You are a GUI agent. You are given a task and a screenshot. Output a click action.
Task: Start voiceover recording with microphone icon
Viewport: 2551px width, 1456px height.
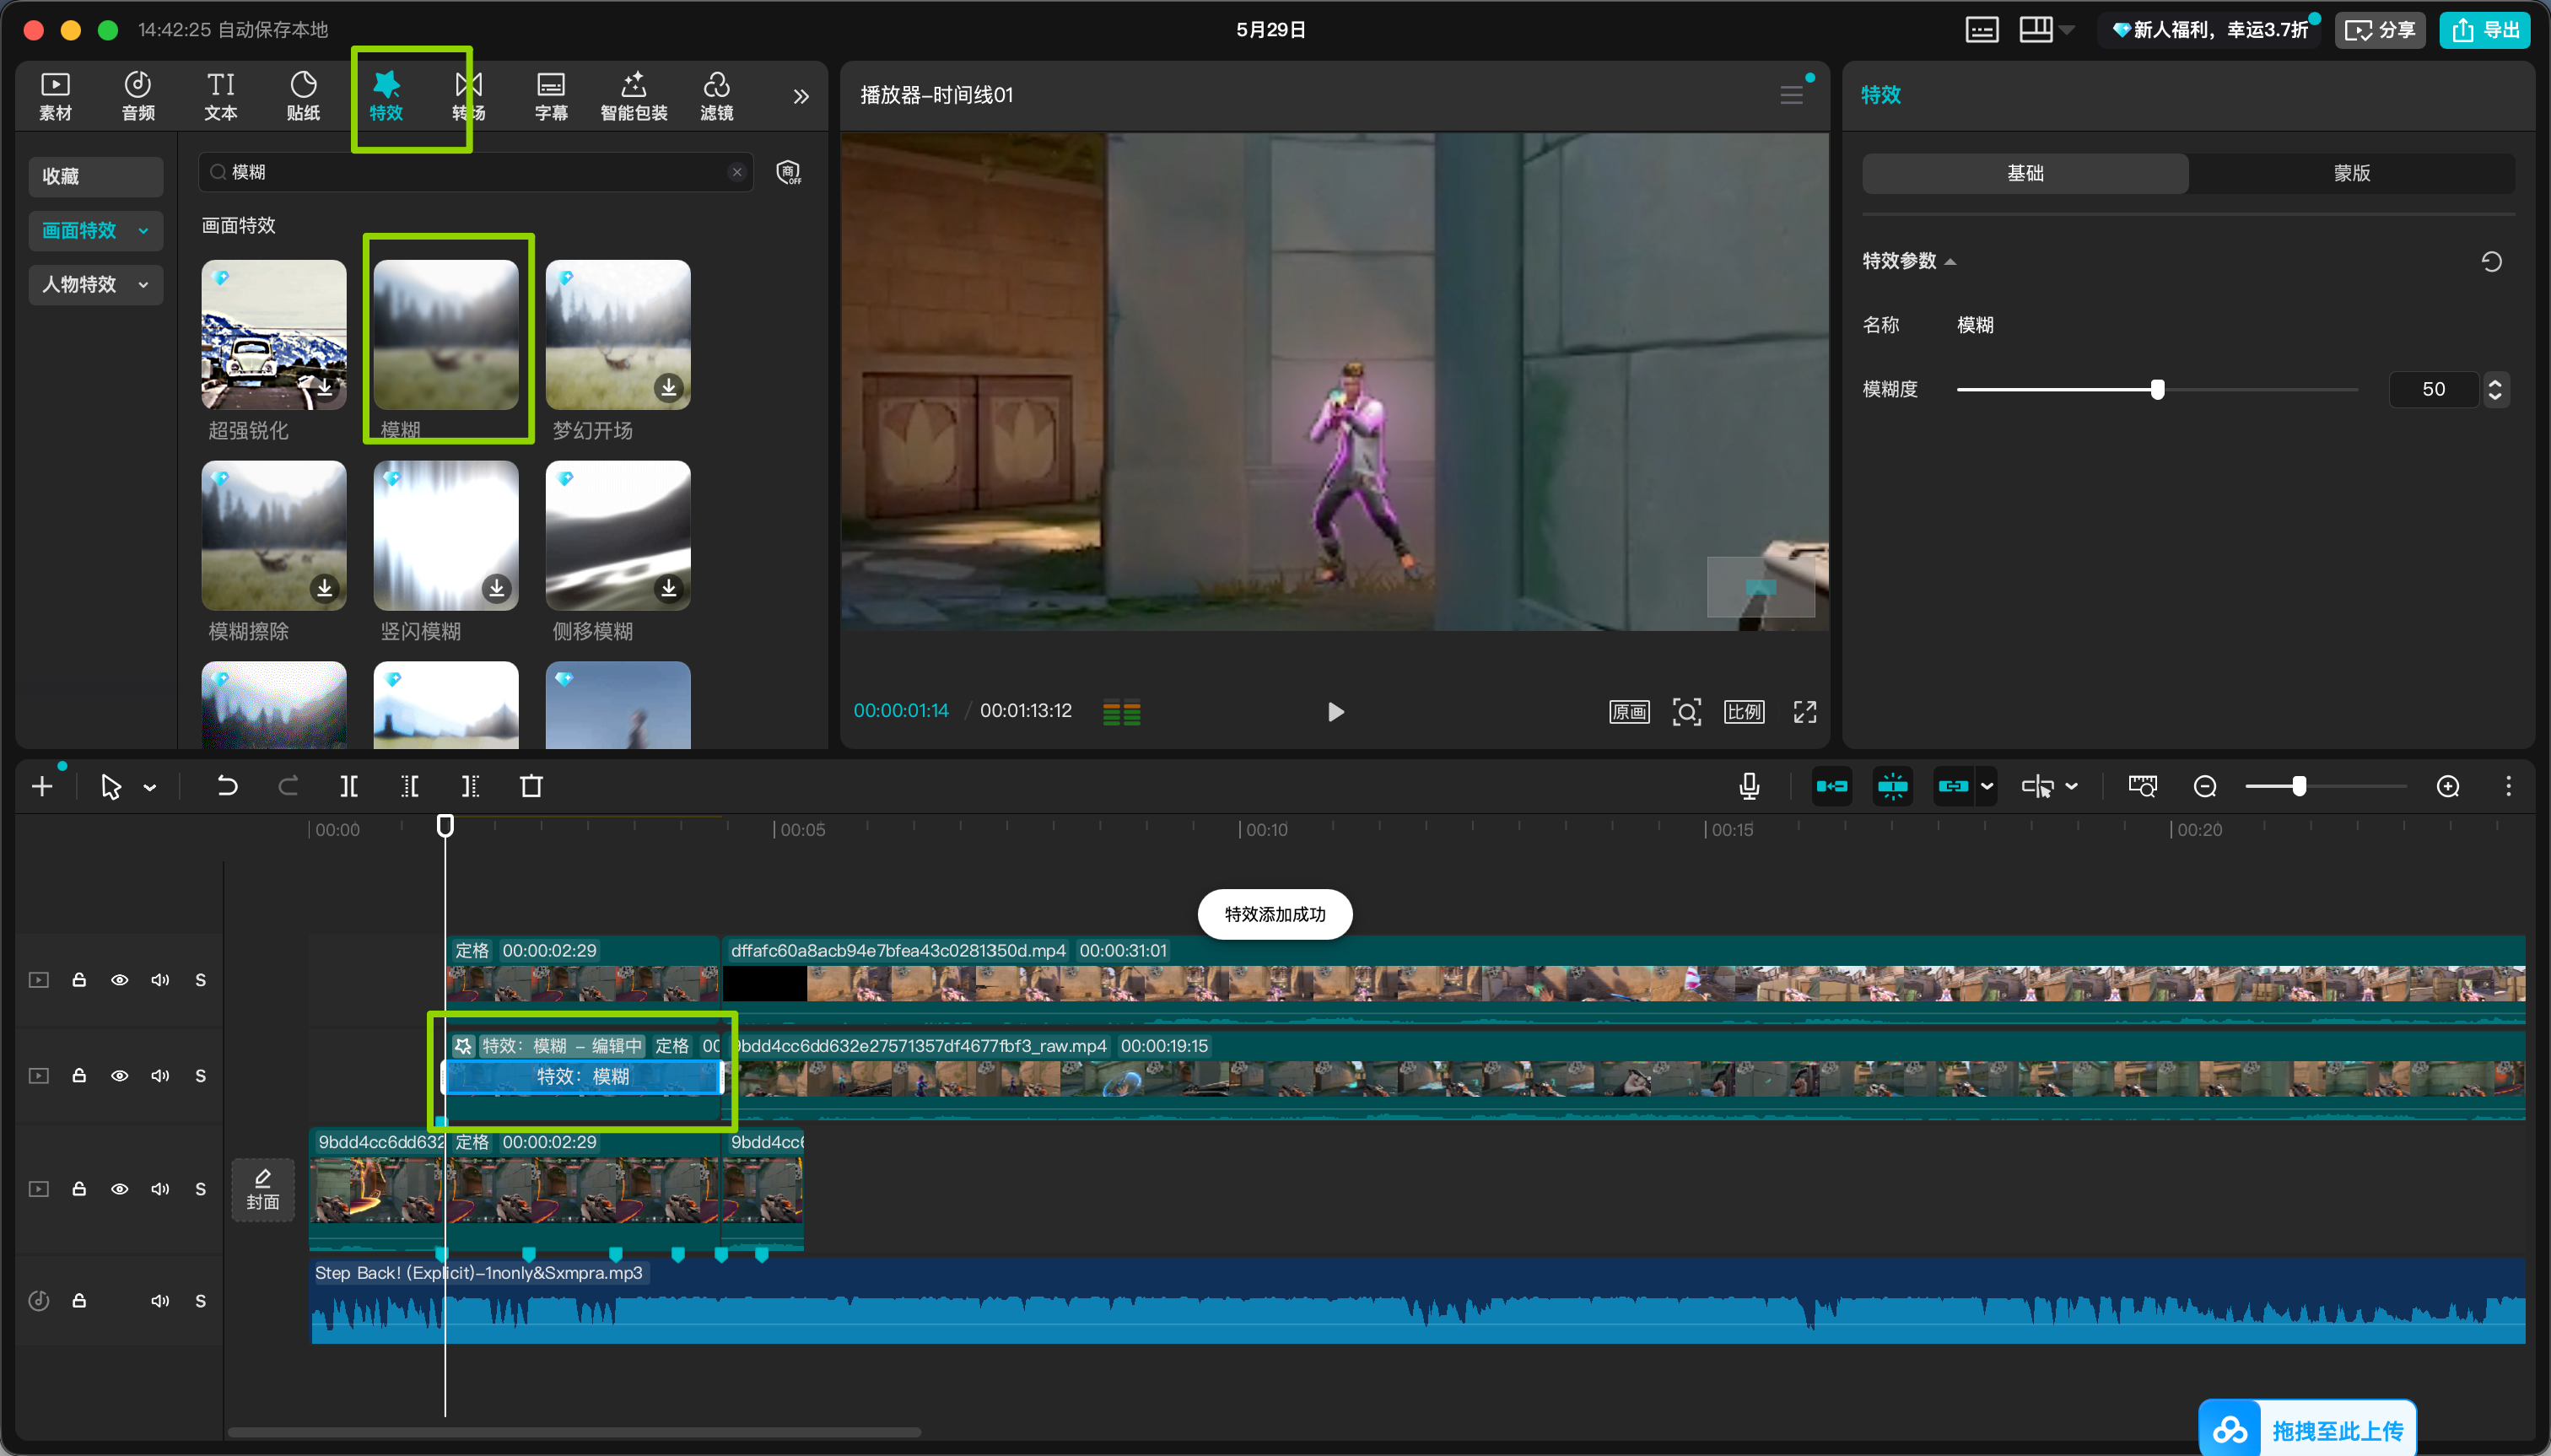pyautogui.click(x=1749, y=787)
